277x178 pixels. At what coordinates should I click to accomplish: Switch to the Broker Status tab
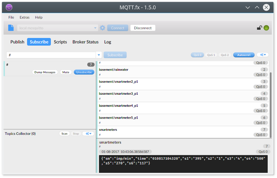point(86,42)
